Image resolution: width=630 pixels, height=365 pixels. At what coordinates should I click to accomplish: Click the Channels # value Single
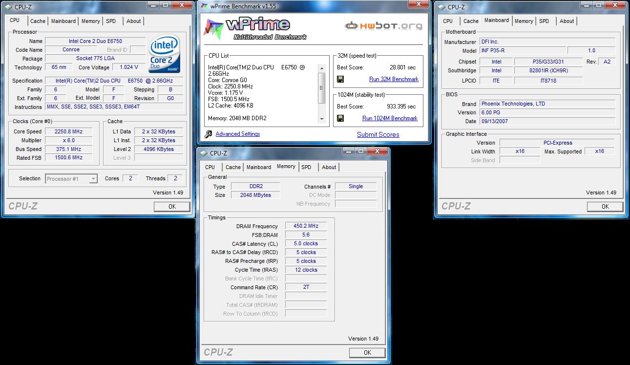point(356,187)
